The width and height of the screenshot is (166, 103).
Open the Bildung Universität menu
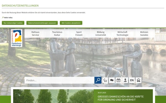101,34
